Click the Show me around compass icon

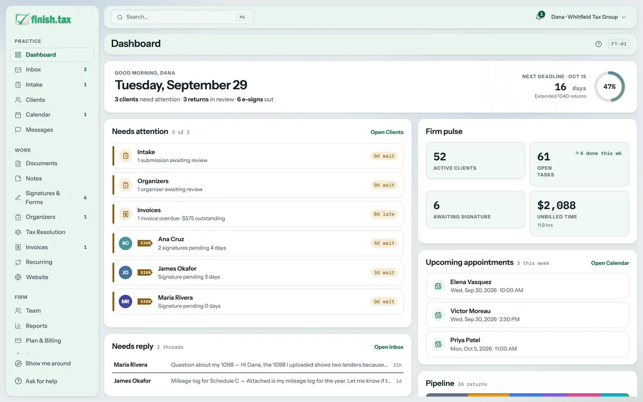click(18, 363)
